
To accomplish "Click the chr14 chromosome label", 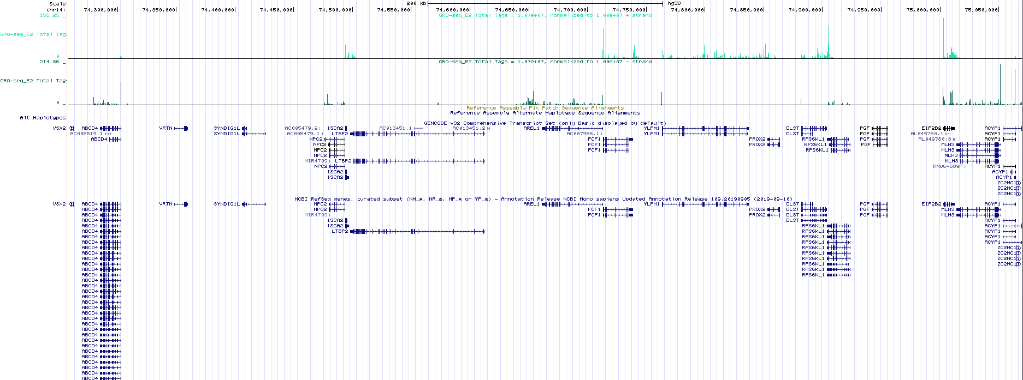I will click(56, 9).
